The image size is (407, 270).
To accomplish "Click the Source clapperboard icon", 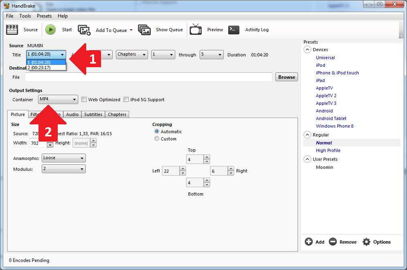I will pos(12,30).
